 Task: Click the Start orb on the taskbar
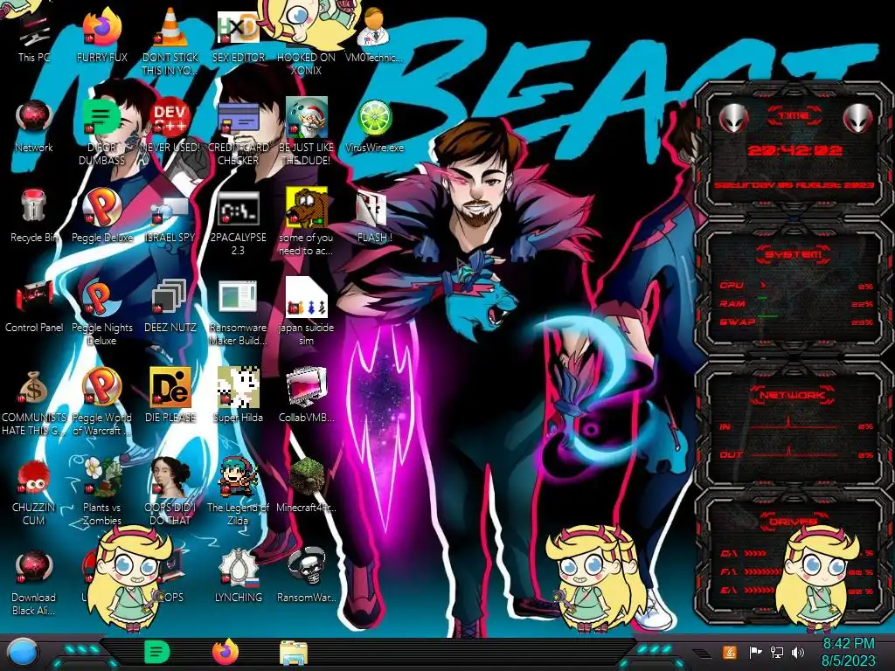(23, 652)
